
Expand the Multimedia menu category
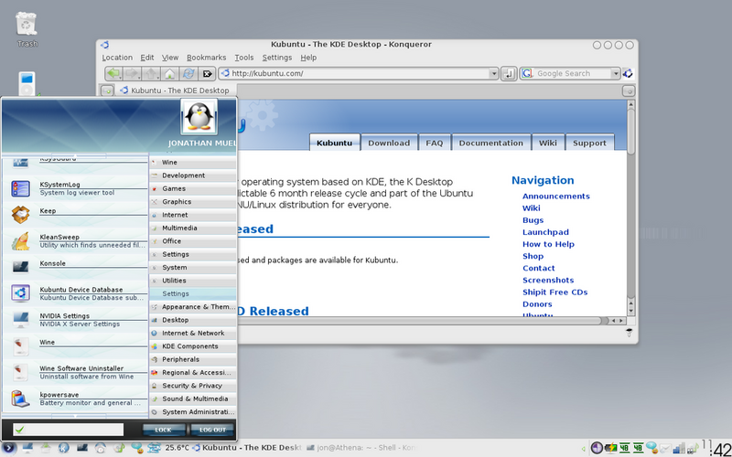point(193,228)
